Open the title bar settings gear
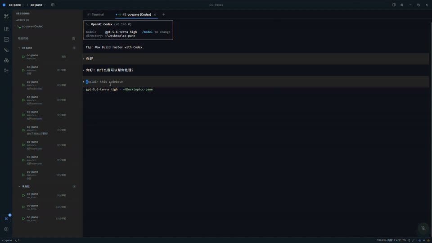The height and width of the screenshot is (243, 432). [402, 4]
